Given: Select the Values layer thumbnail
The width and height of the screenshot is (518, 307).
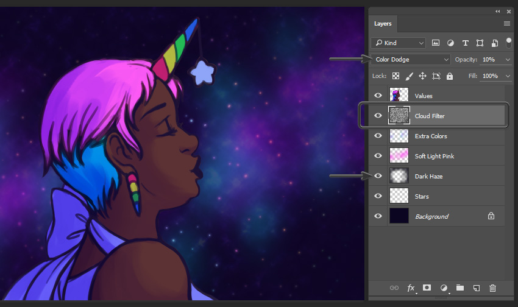Looking at the screenshot, I should (399, 96).
